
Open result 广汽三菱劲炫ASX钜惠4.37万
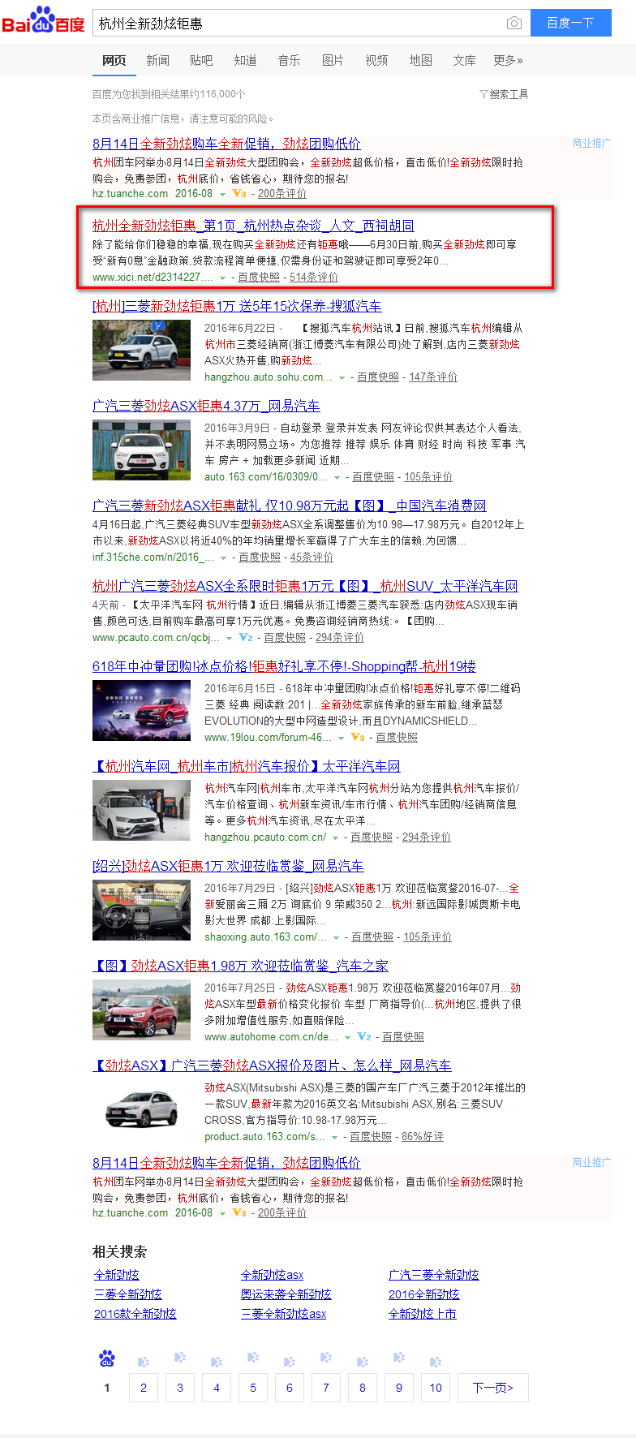[206, 406]
